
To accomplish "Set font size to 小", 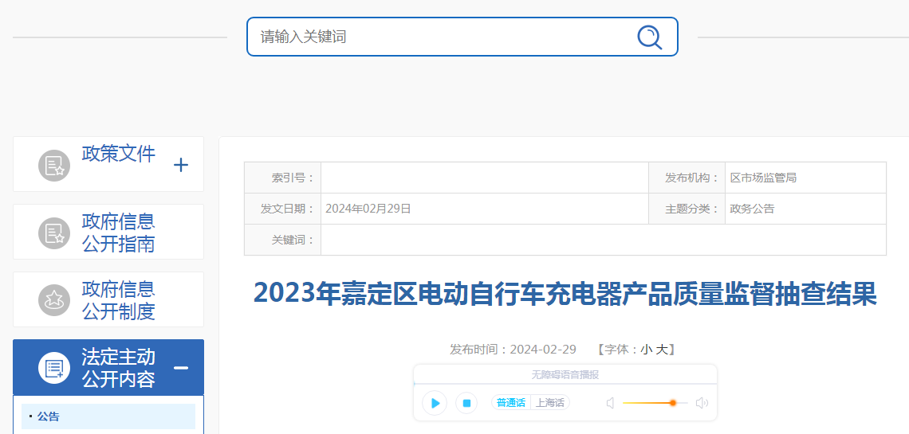I will pos(647,350).
